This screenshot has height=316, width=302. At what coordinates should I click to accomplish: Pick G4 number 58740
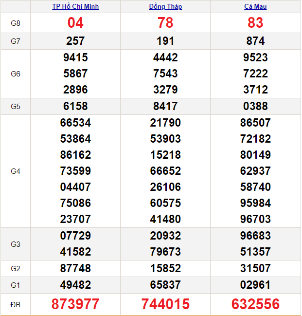255,187
